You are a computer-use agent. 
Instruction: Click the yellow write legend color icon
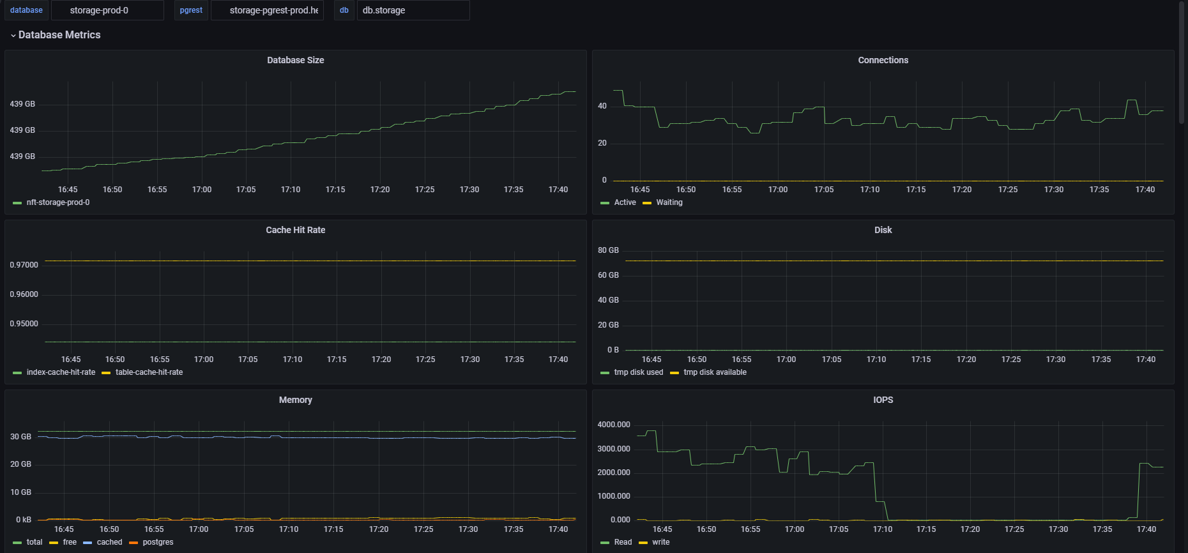[643, 543]
